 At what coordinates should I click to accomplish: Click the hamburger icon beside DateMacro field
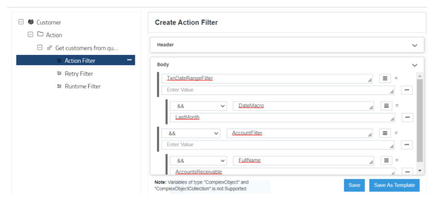[386, 106]
